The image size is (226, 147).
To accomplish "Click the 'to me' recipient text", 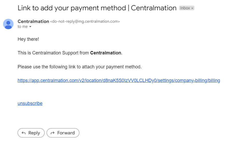I will pos(23,27).
